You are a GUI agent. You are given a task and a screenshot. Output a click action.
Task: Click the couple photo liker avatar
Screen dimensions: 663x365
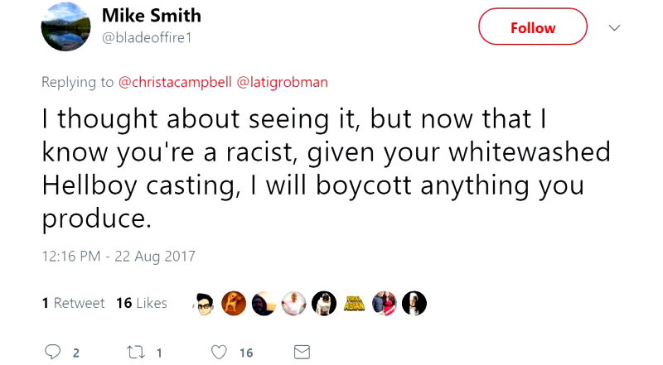pyautogui.click(x=385, y=304)
